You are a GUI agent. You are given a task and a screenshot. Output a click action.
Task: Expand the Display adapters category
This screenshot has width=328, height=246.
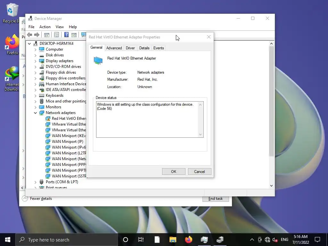[35, 61]
